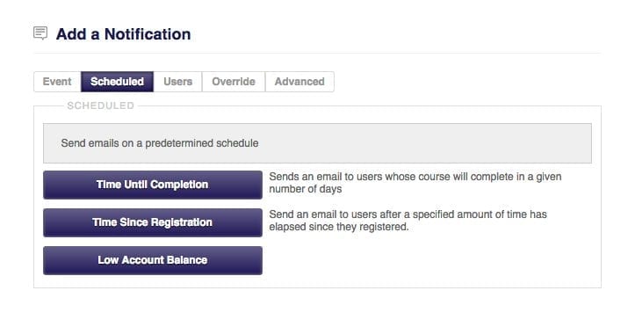The image size is (635, 327).
Task: Show the Advanced tab settings
Action: [299, 82]
